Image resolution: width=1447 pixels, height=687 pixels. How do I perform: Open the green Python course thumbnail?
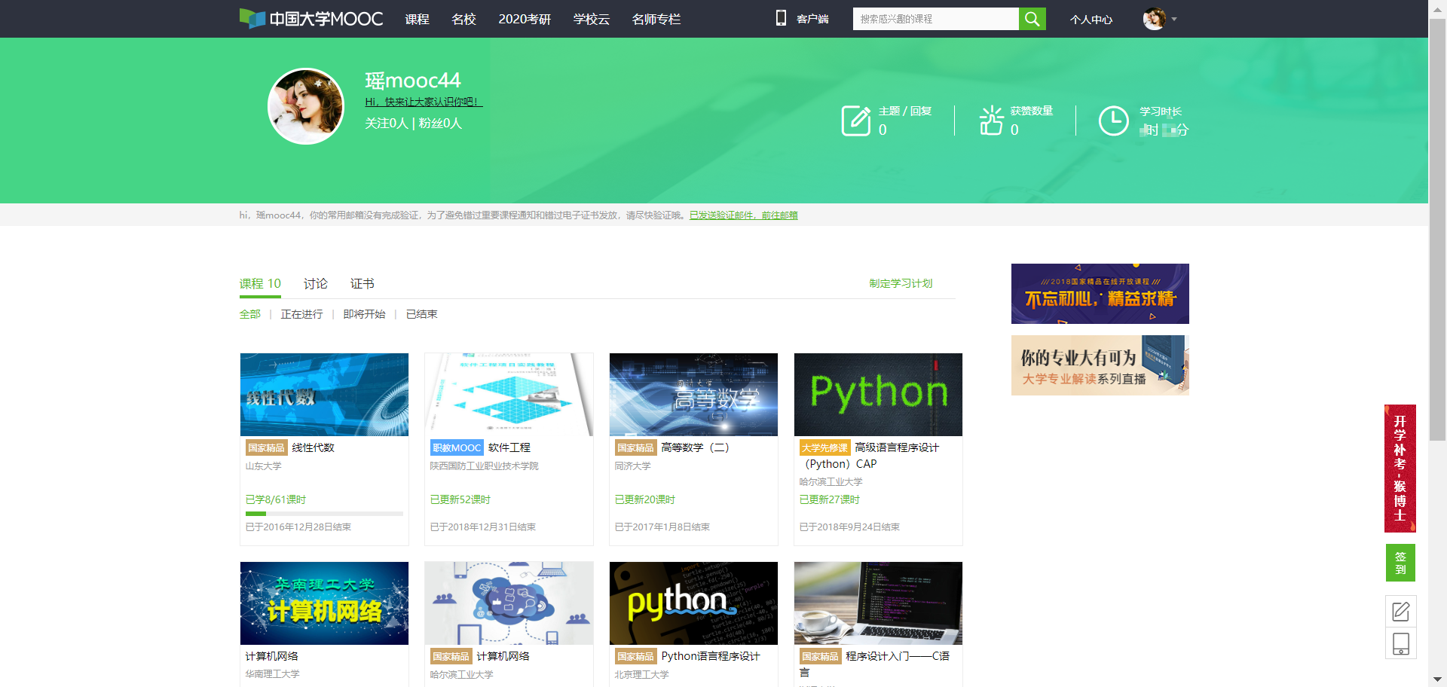[x=878, y=395]
